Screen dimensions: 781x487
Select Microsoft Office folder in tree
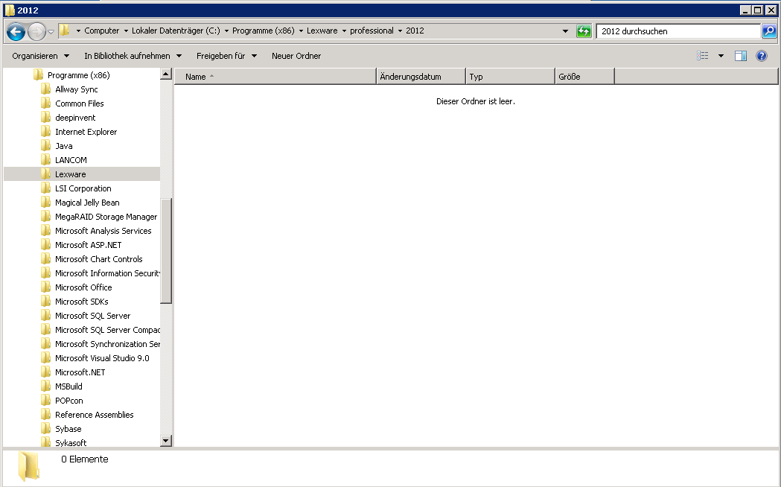tap(83, 287)
